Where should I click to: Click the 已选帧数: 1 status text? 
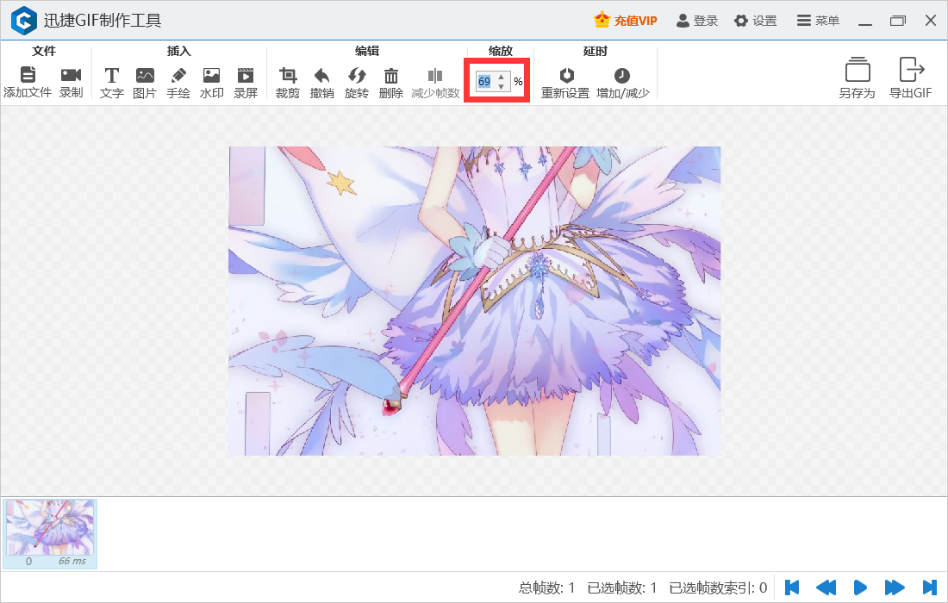pos(622,587)
